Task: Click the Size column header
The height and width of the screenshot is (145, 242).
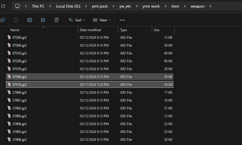Action: 157,30
